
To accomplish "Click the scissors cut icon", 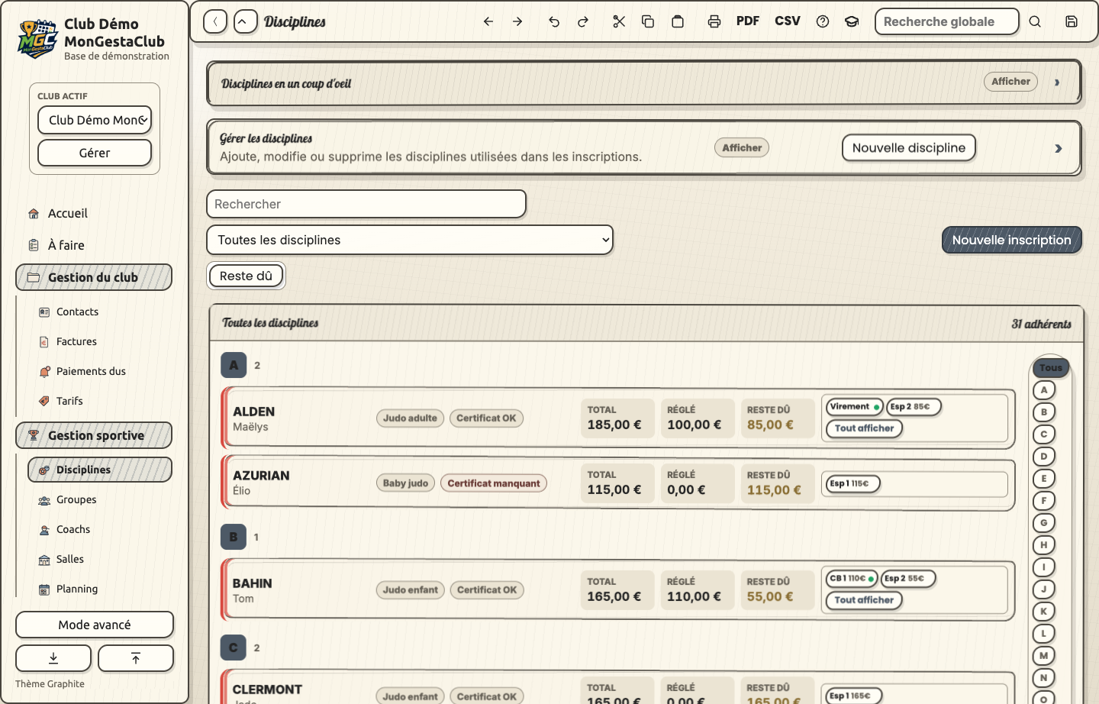I will [619, 21].
